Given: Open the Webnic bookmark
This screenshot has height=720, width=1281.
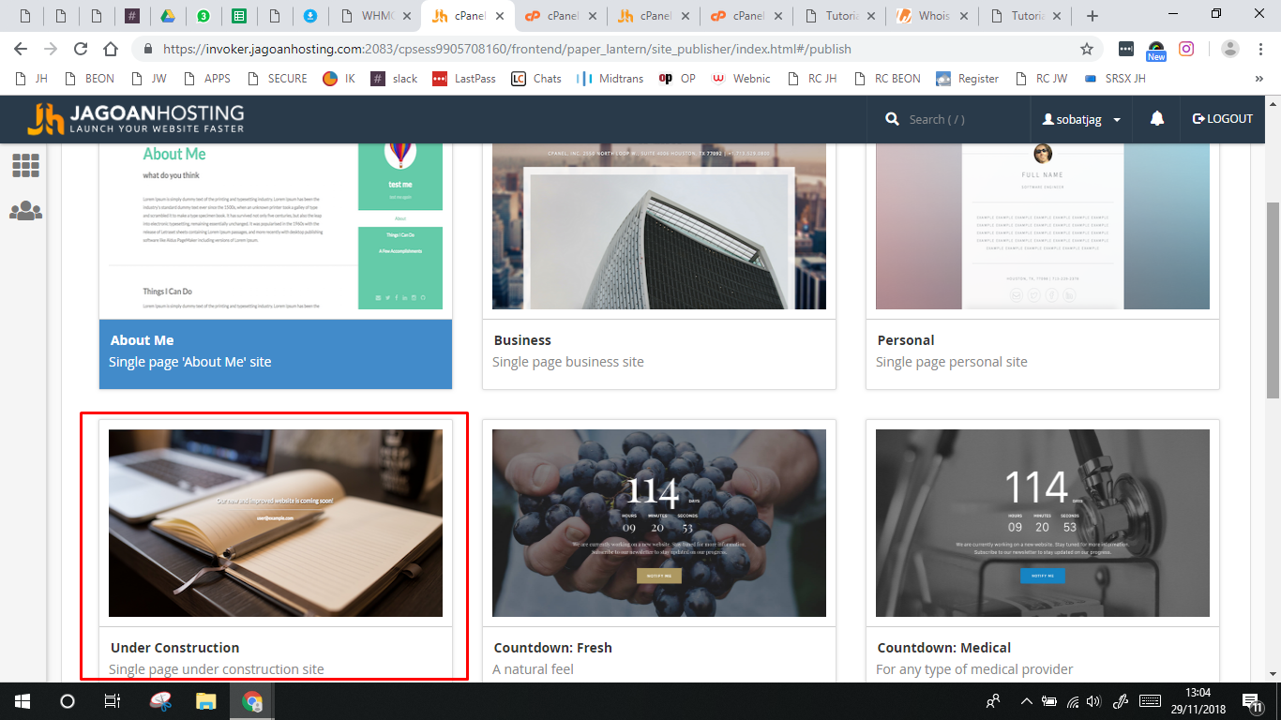Looking at the screenshot, I should point(741,79).
